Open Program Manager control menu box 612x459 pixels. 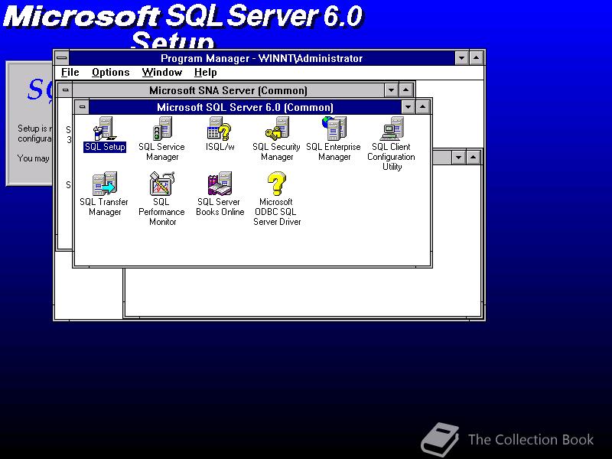[62, 58]
